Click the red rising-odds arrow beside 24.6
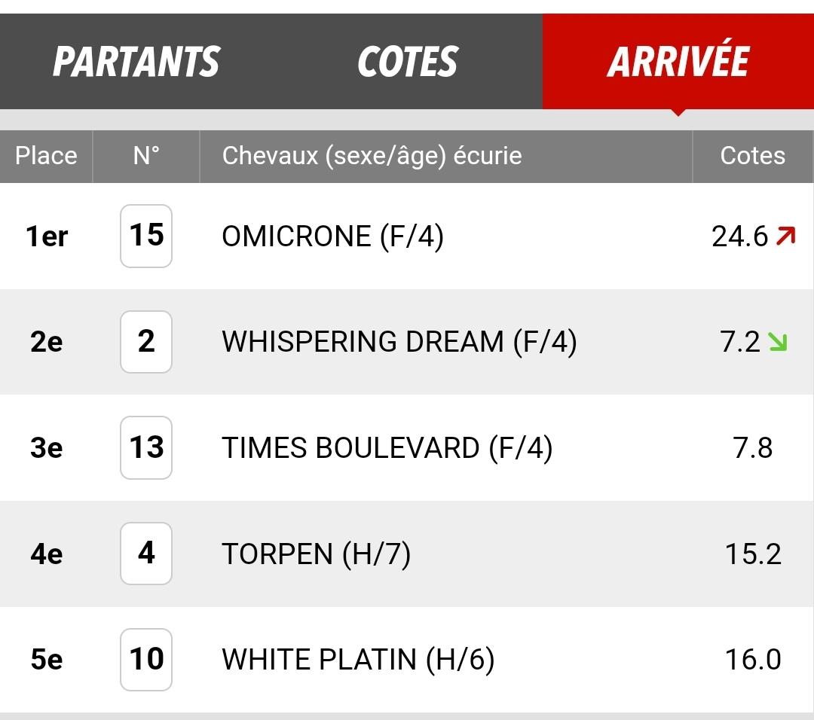This screenshot has width=814, height=720. pos(785,236)
